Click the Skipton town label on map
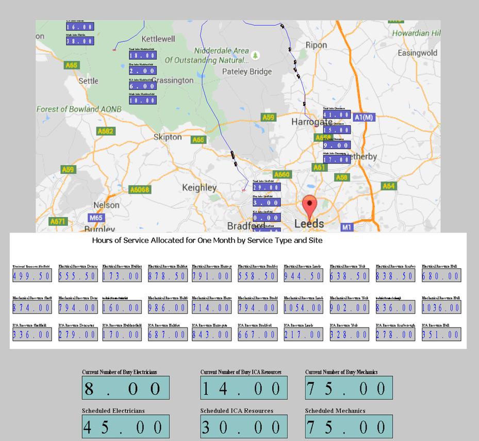Viewport: 479px width, 441px height. point(168,137)
